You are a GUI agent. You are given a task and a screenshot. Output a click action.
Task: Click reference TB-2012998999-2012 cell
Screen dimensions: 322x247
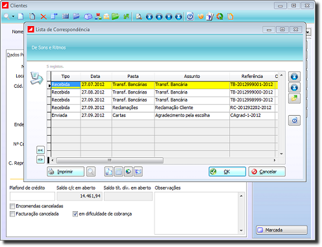tap(252, 100)
